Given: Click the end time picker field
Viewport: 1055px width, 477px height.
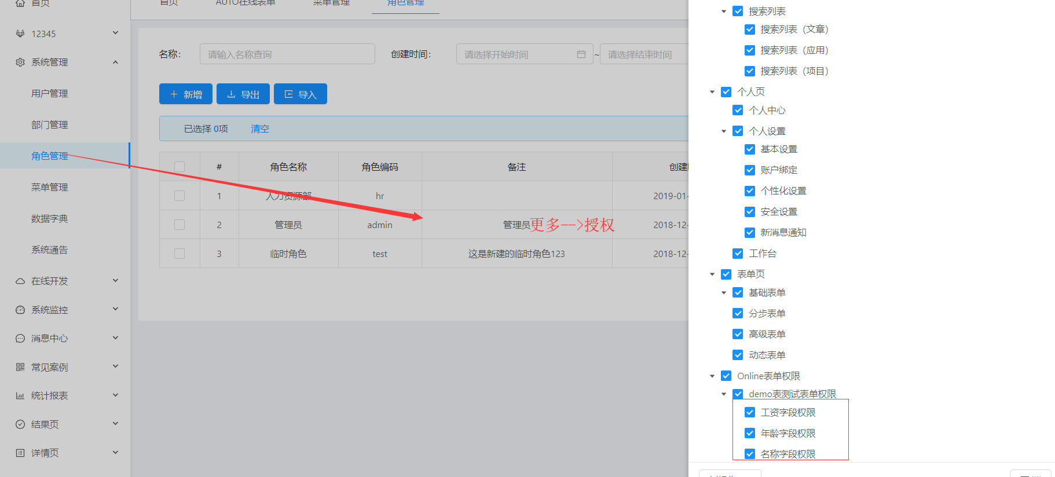Looking at the screenshot, I should [644, 54].
